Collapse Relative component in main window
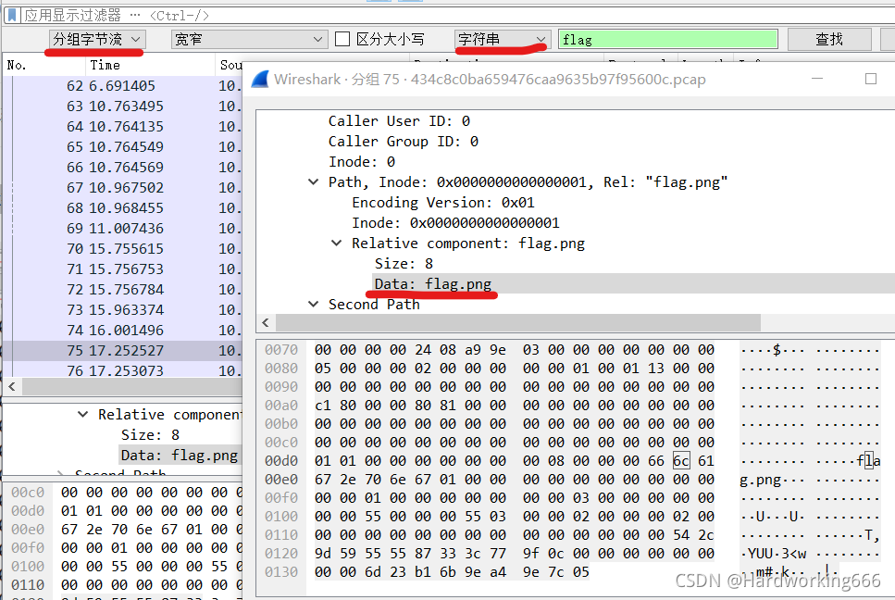 (82, 415)
